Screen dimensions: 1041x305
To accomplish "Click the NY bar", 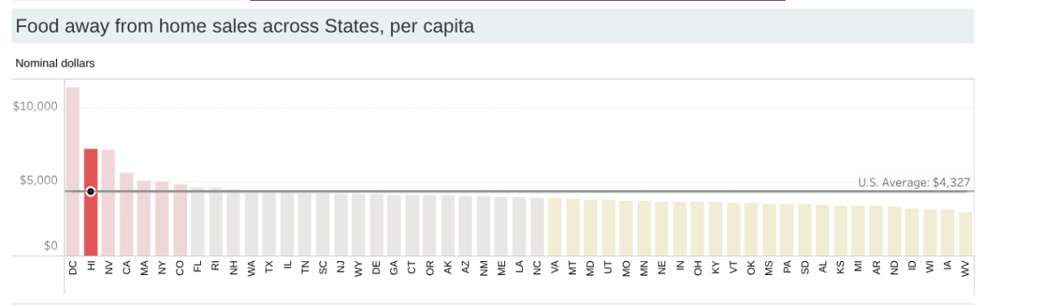I will coord(162,218).
